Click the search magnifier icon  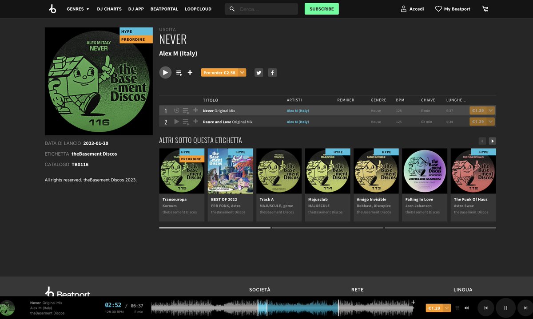[x=232, y=9]
